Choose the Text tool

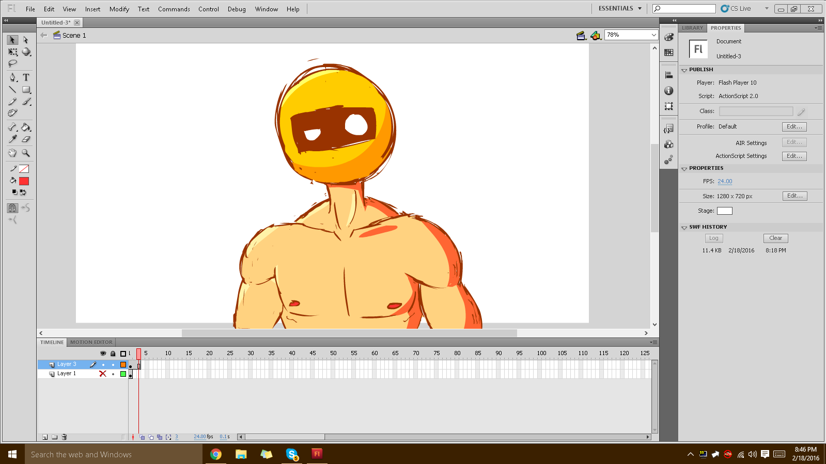coord(26,77)
